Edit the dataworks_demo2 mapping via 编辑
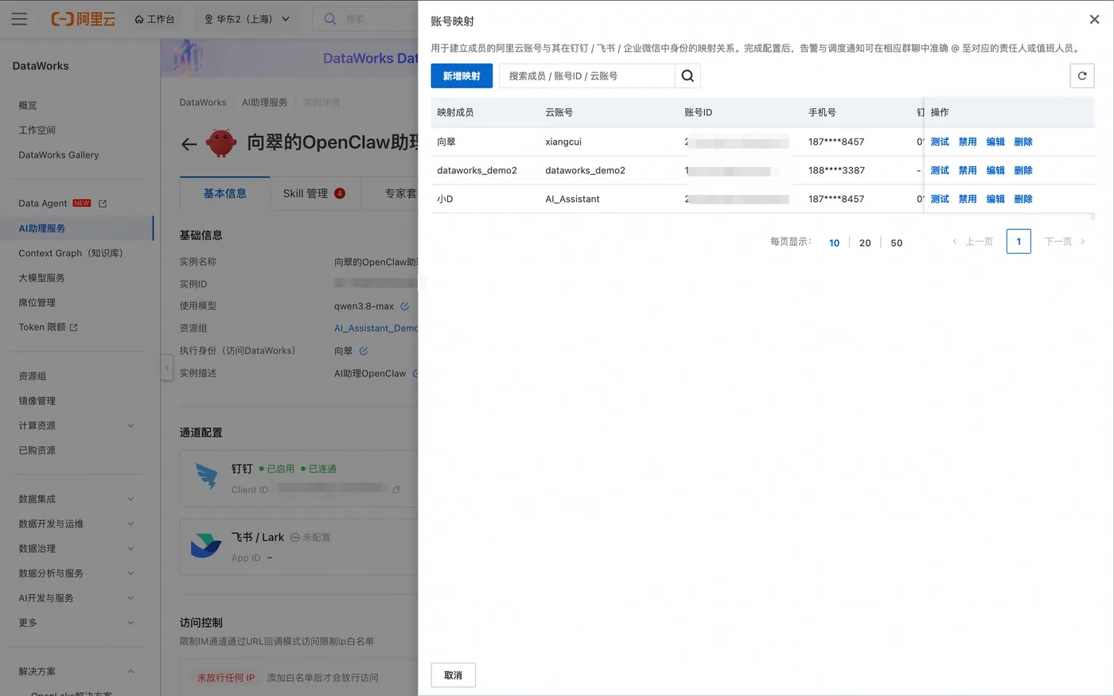Screen dimensions: 1114x696 995,170
